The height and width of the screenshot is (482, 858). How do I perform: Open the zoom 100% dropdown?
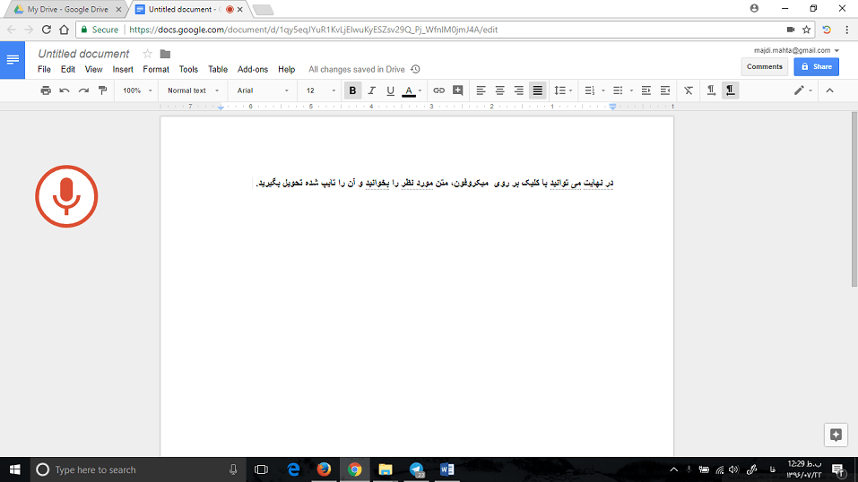pos(136,90)
